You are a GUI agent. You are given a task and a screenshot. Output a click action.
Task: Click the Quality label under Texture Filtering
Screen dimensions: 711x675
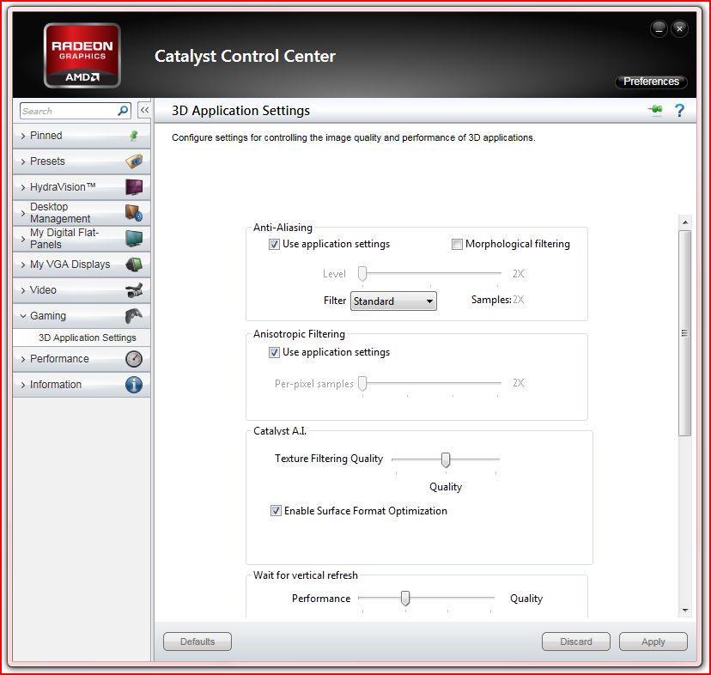pyautogui.click(x=446, y=487)
